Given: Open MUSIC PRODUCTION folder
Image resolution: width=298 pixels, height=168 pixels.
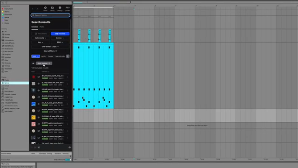Looking at the screenshot, I should (12, 109).
